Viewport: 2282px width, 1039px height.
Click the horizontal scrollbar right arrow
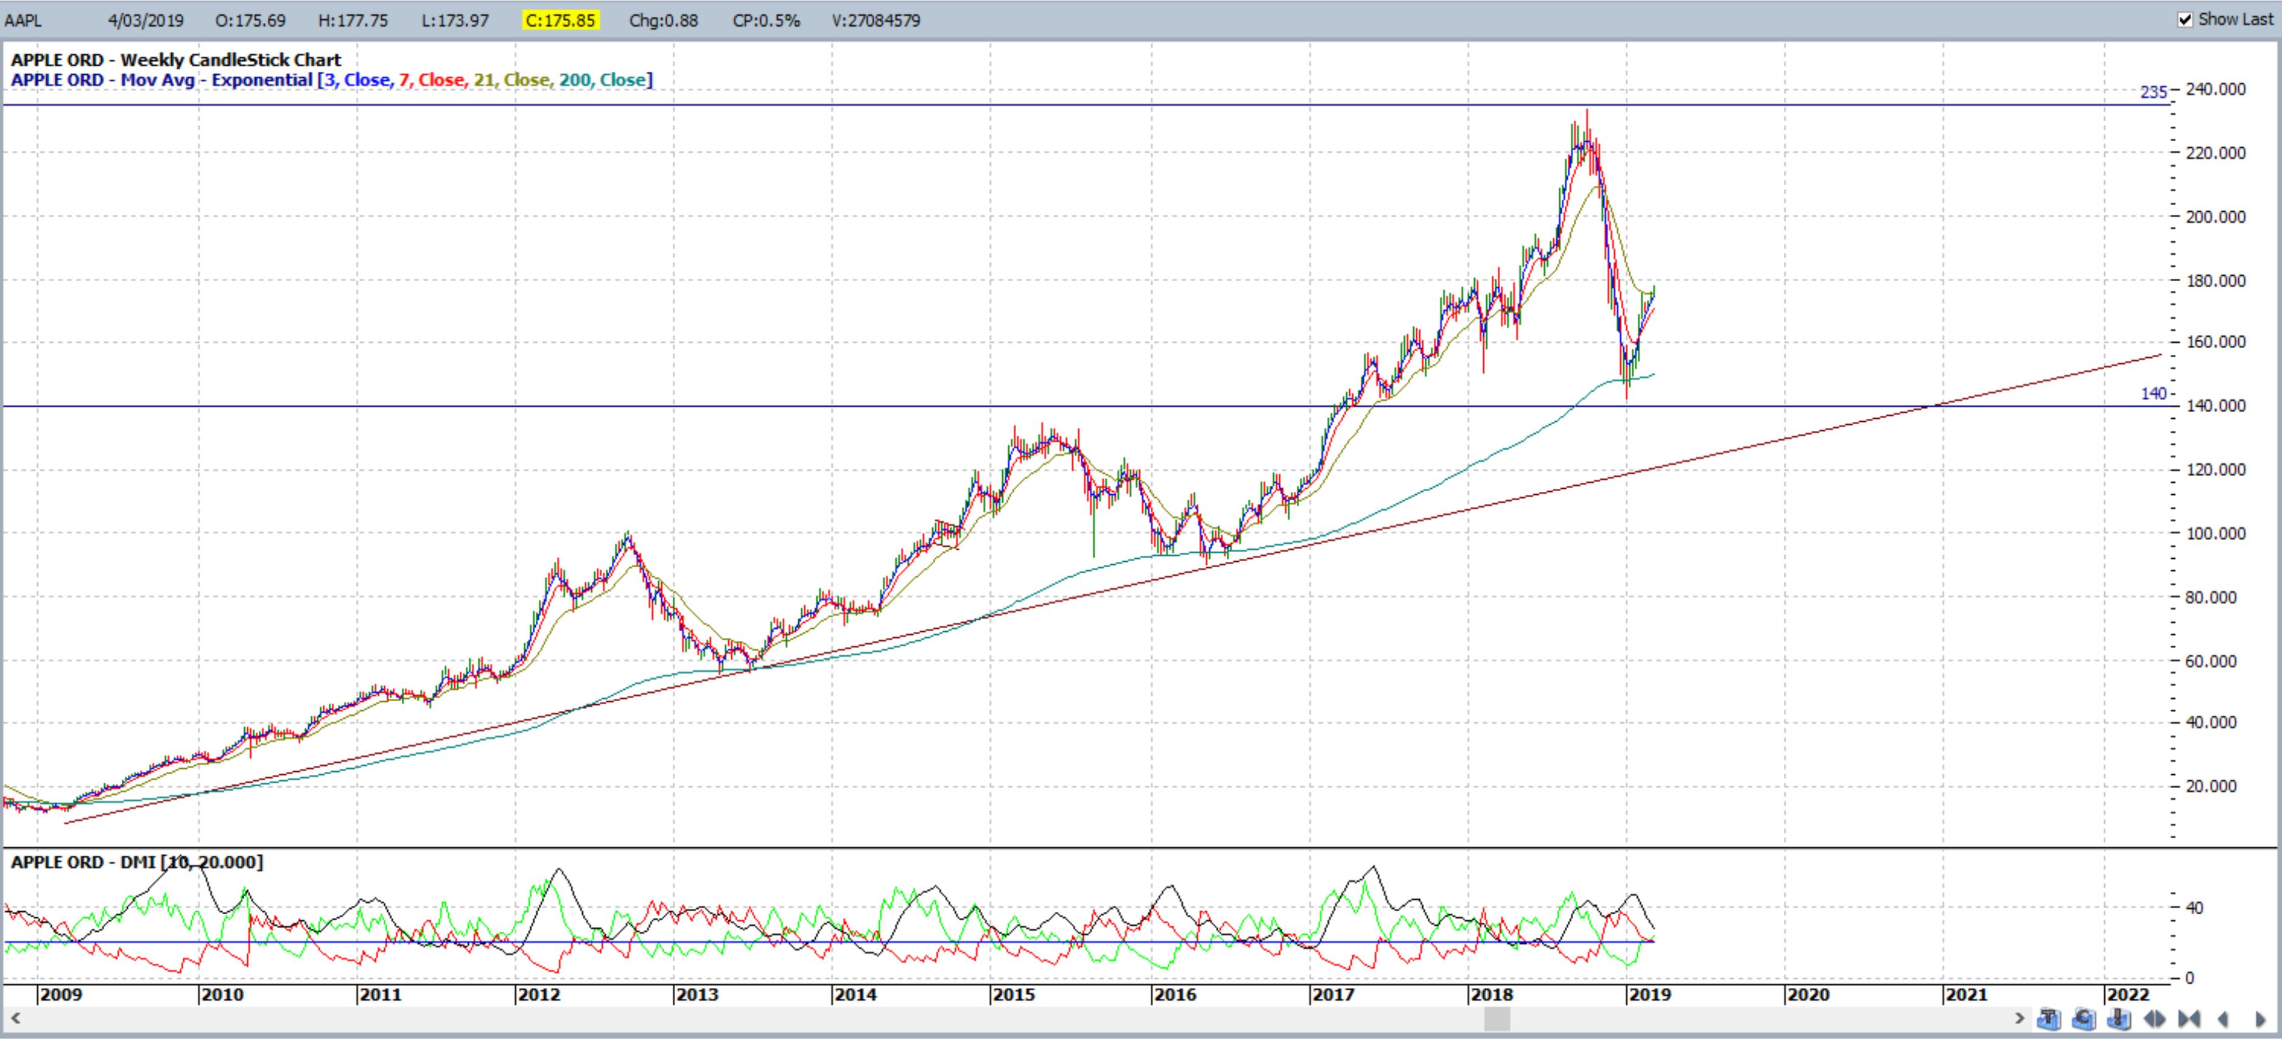[x=2020, y=1019]
